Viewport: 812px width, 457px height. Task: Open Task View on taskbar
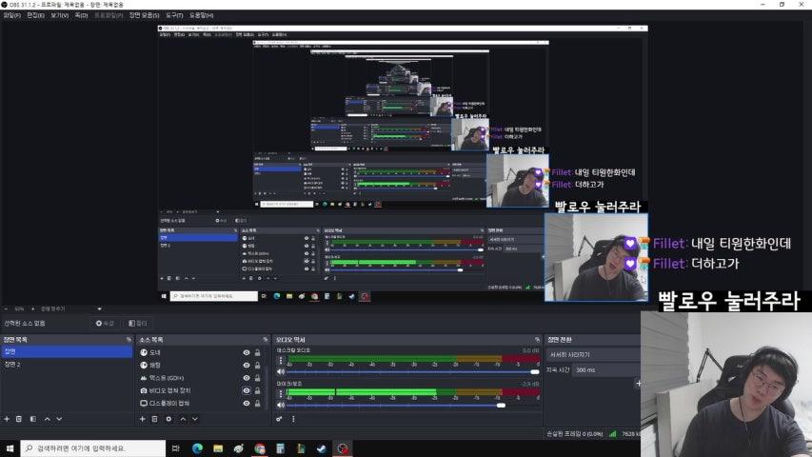[175, 448]
